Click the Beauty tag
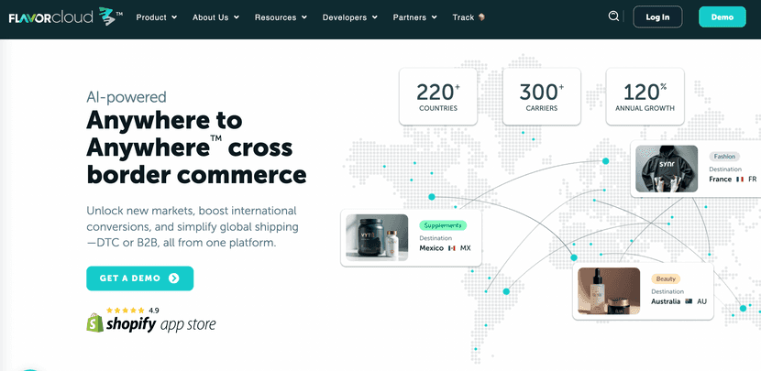The image size is (761, 371). tap(666, 278)
